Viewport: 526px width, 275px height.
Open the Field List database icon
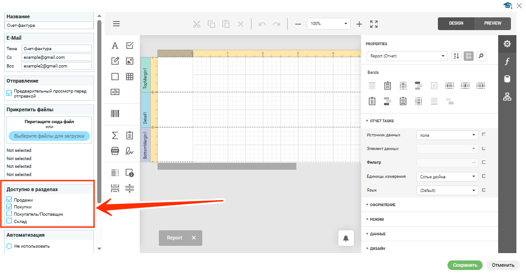point(507,79)
